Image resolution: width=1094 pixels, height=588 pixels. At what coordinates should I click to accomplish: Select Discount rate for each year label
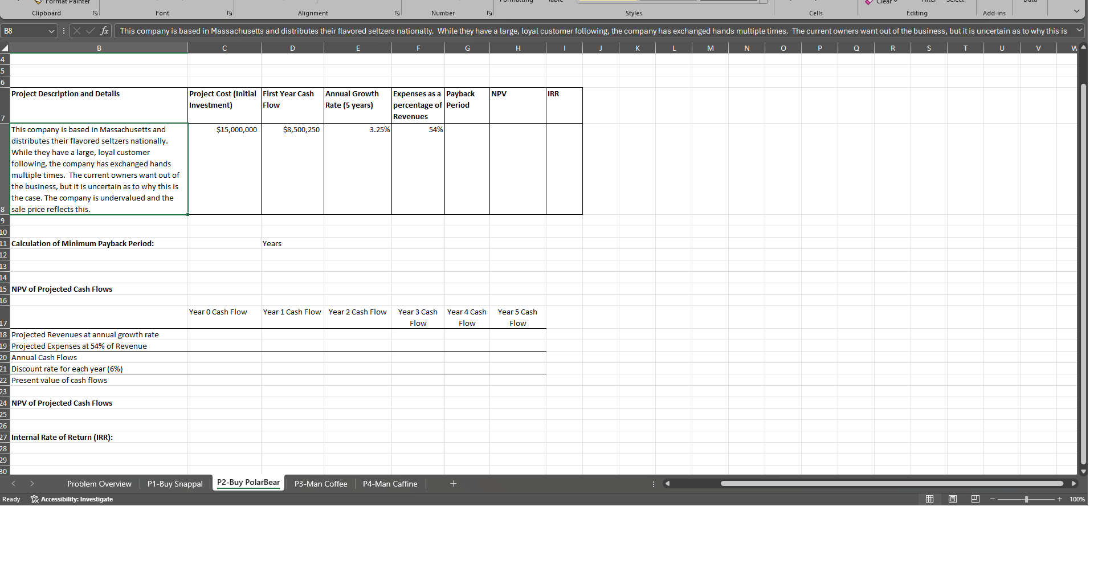[x=99, y=369]
